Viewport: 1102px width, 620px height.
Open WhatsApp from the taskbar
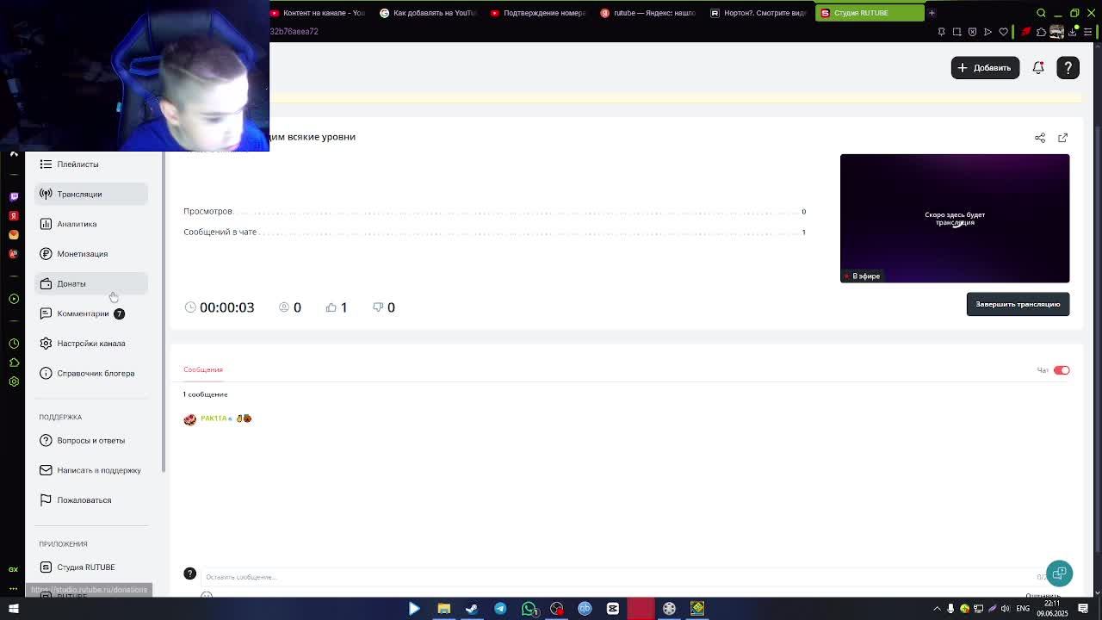pyautogui.click(x=529, y=609)
